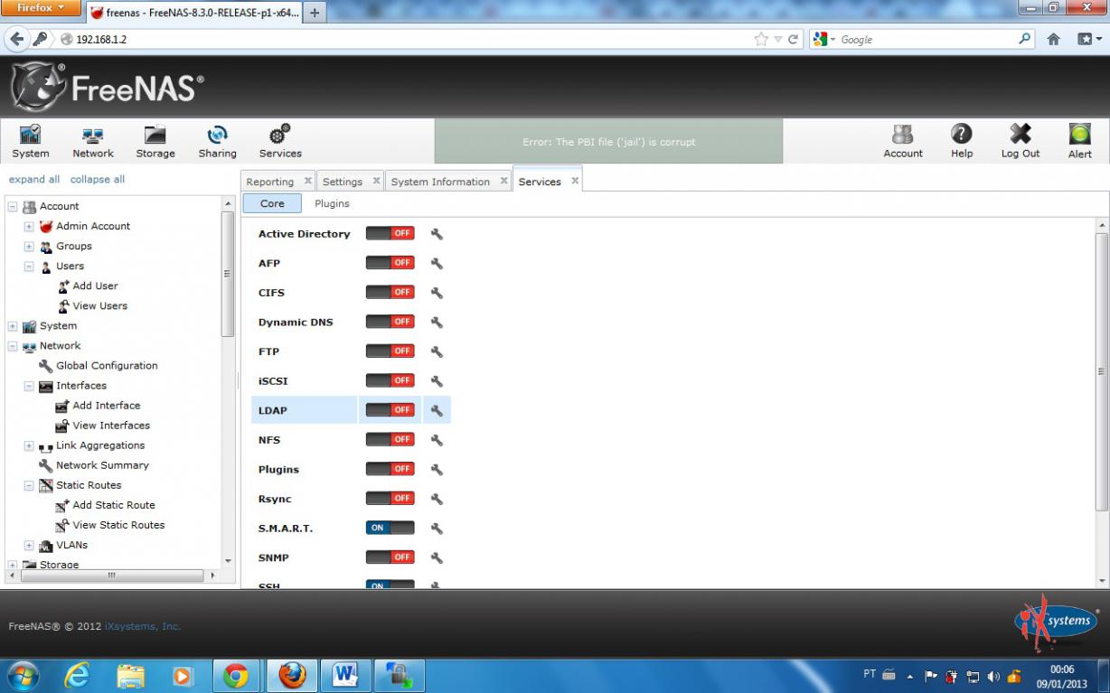
Task: Open FTP settings wrench icon
Action: point(437,351)
